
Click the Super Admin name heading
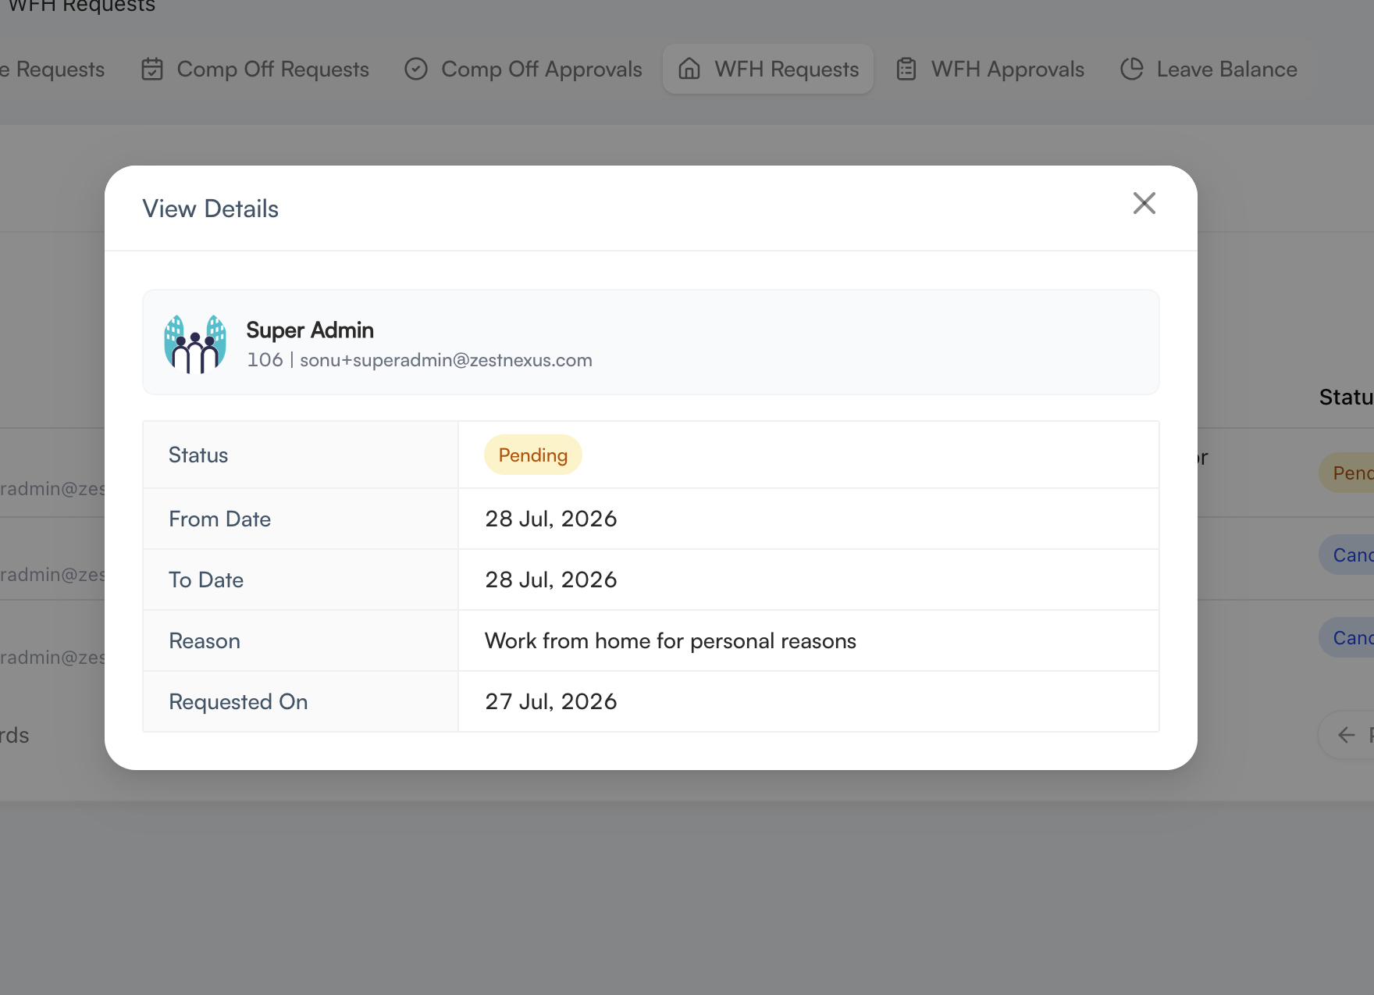pyautogui.click(x=310, y=330)
